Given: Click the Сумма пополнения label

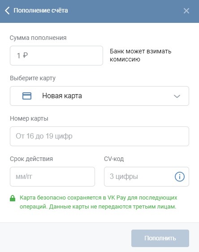Looking at the screenshot, I should 38,38.
